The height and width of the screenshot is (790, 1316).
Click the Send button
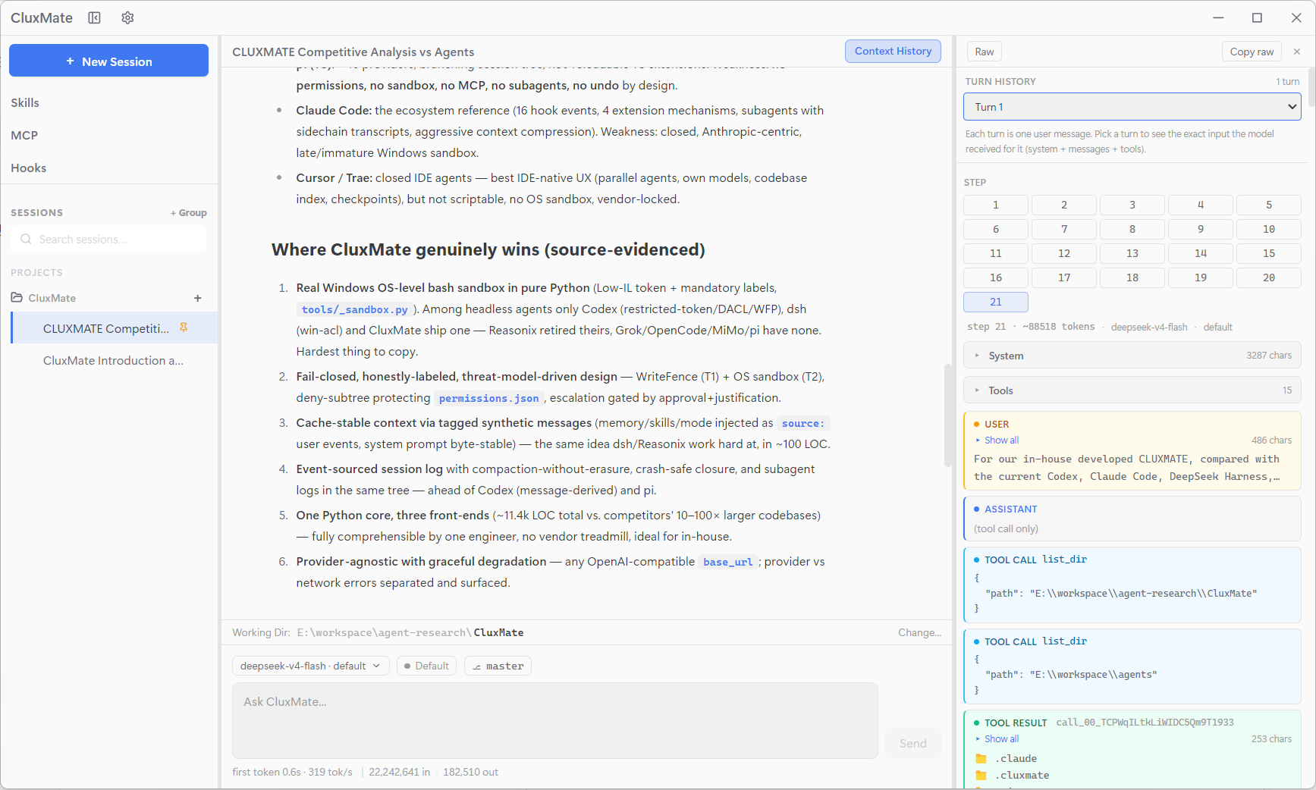(913, 743)
